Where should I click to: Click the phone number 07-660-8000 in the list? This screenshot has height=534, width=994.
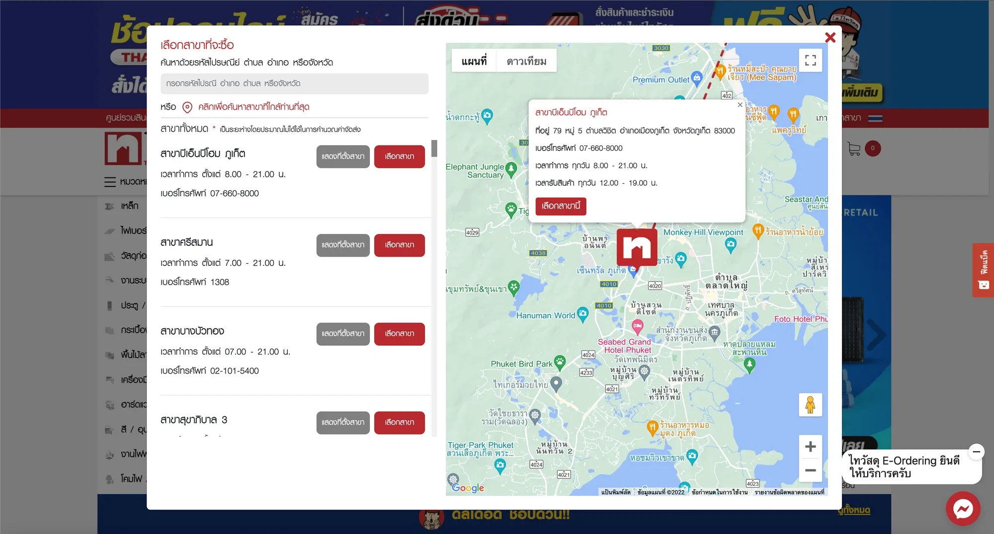tap(234, 193)
